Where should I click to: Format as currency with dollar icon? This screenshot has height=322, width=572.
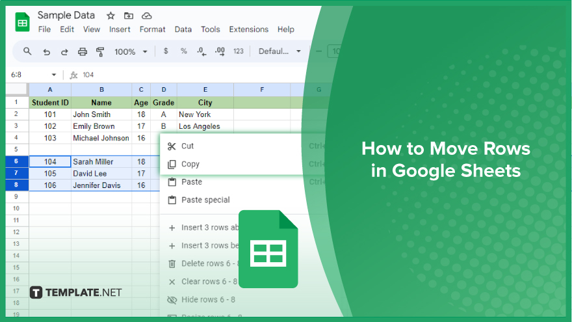[x=166, y=51]
